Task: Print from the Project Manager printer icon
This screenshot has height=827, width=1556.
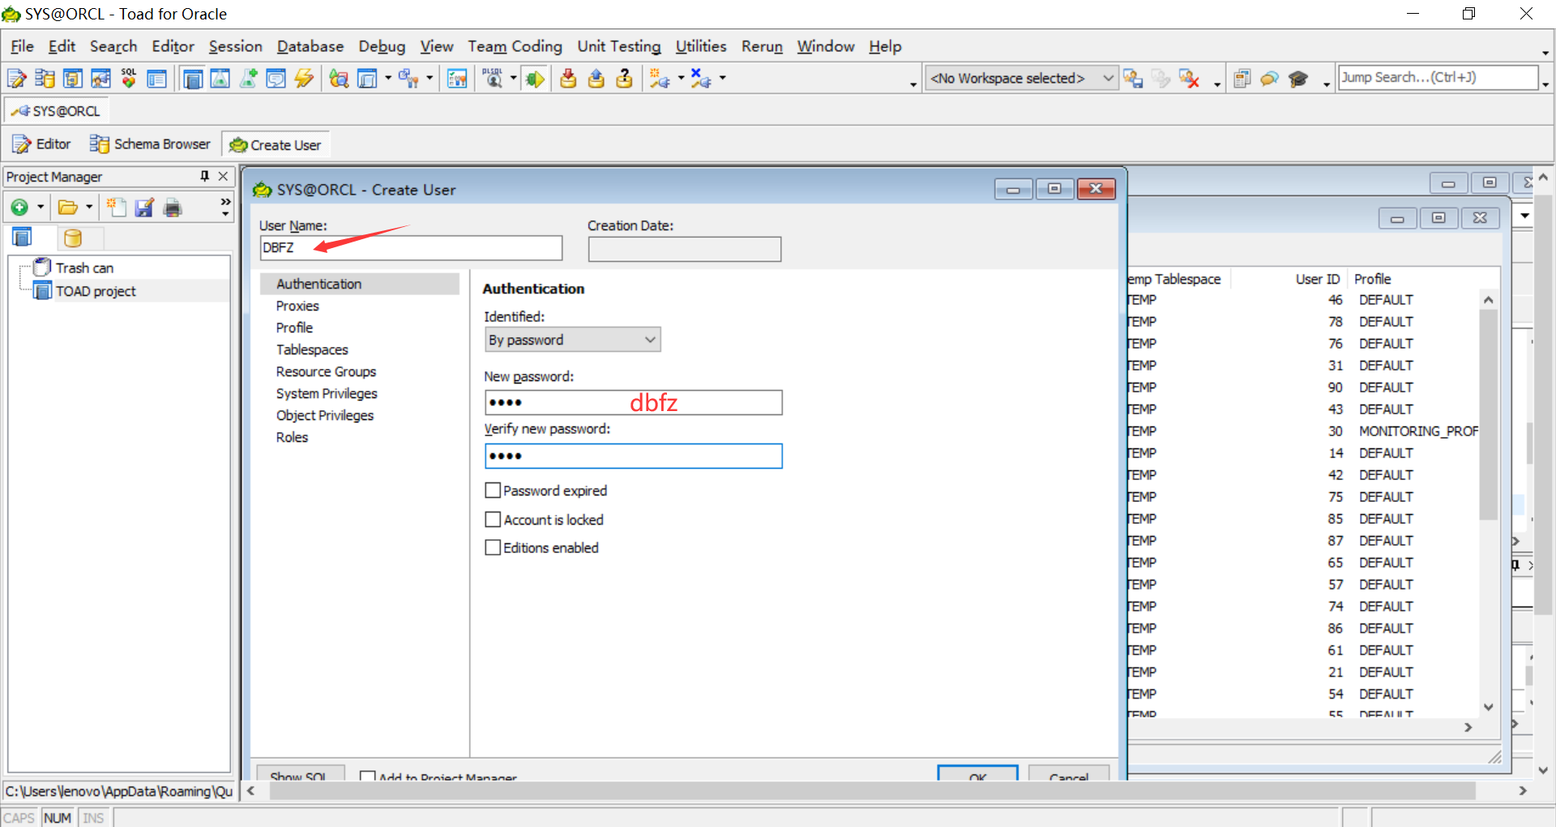Action: (x=173, y=208)
